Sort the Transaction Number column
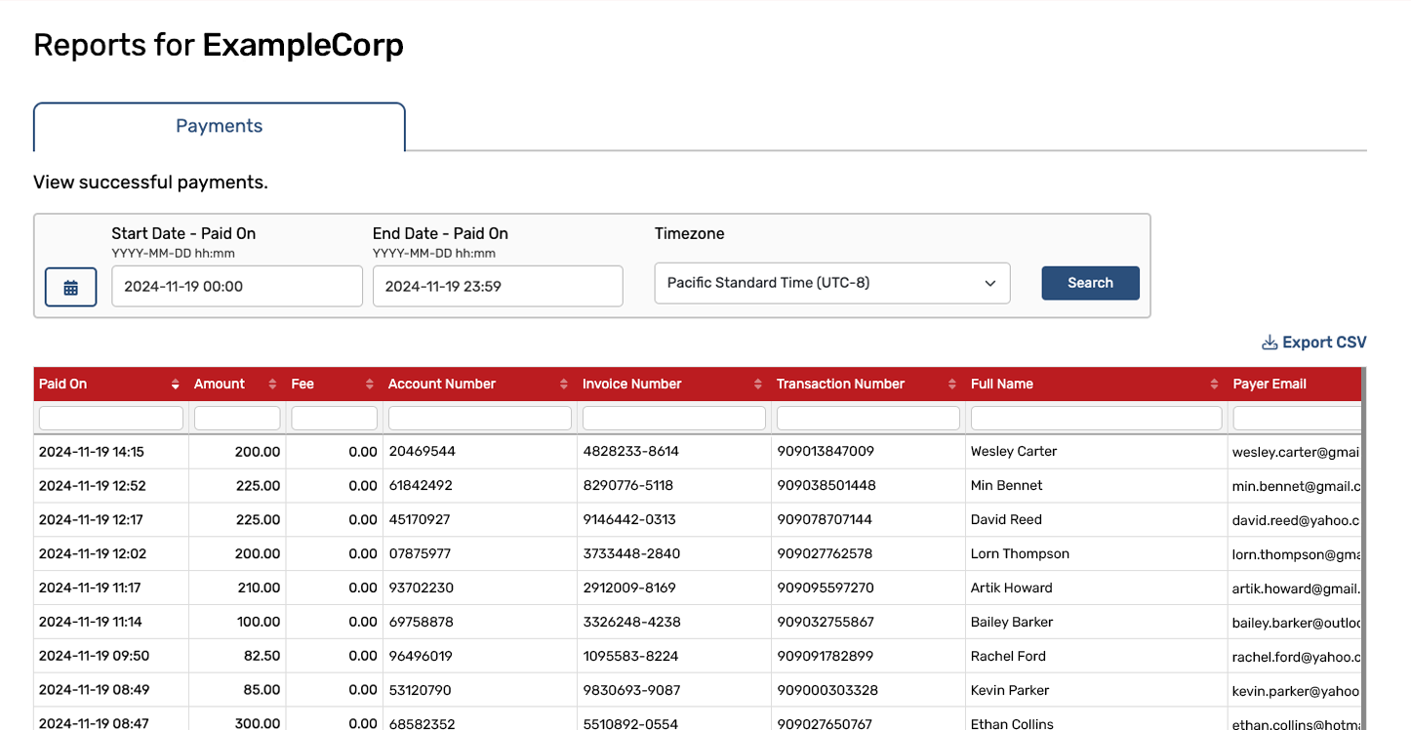This screenshot has height=730, width=1411. [x=951, y=384]
